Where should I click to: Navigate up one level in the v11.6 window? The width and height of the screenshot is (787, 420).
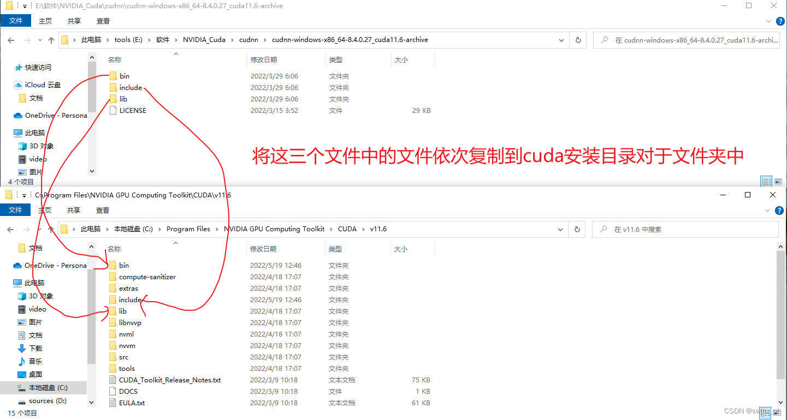click(x=50, y=229)
